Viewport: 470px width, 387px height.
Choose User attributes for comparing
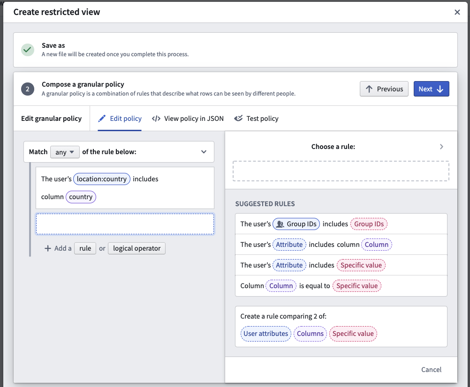[x=265, y=334]
